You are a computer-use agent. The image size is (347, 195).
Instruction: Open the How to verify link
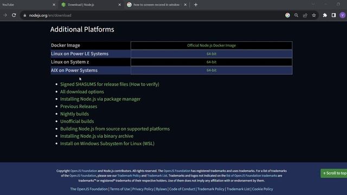click(144, 84)
